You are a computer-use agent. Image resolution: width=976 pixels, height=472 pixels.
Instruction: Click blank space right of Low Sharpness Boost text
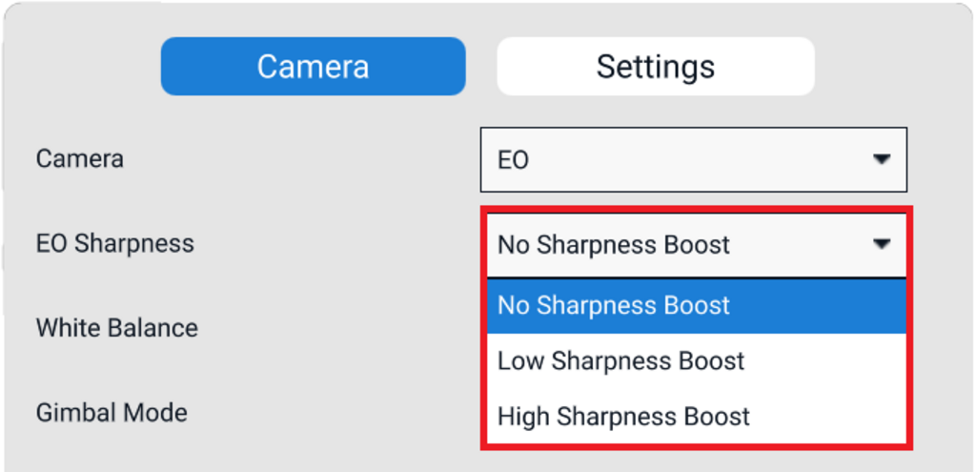(829, 361)
